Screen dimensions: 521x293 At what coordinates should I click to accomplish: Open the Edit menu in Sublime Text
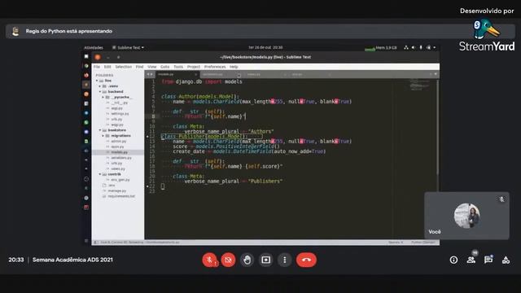pos(107,67)
